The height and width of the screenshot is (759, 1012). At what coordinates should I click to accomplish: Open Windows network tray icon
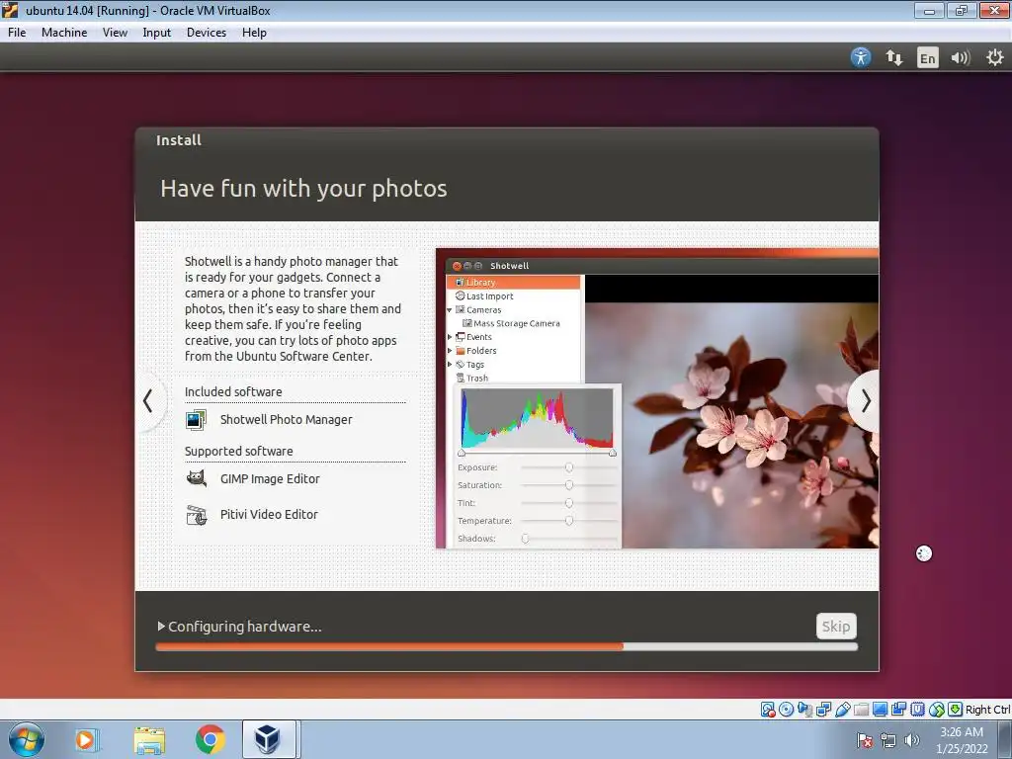coord(888,740)
